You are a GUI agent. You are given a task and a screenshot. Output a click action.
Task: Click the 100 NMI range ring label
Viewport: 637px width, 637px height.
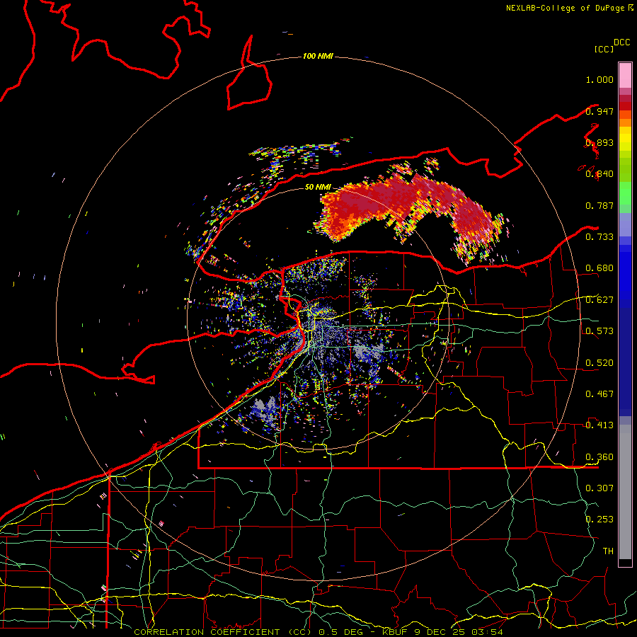point(318,56)
